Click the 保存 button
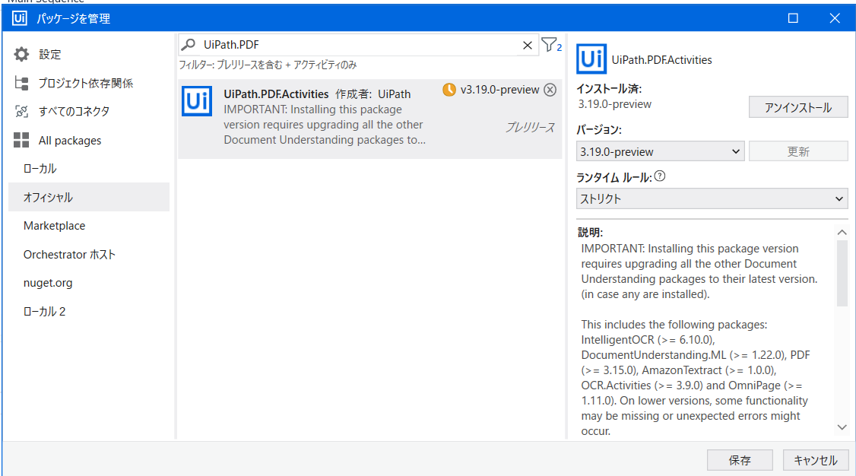The height and width of the screenshot is (476, 856). pyautogui.click(x=740, y=460)
